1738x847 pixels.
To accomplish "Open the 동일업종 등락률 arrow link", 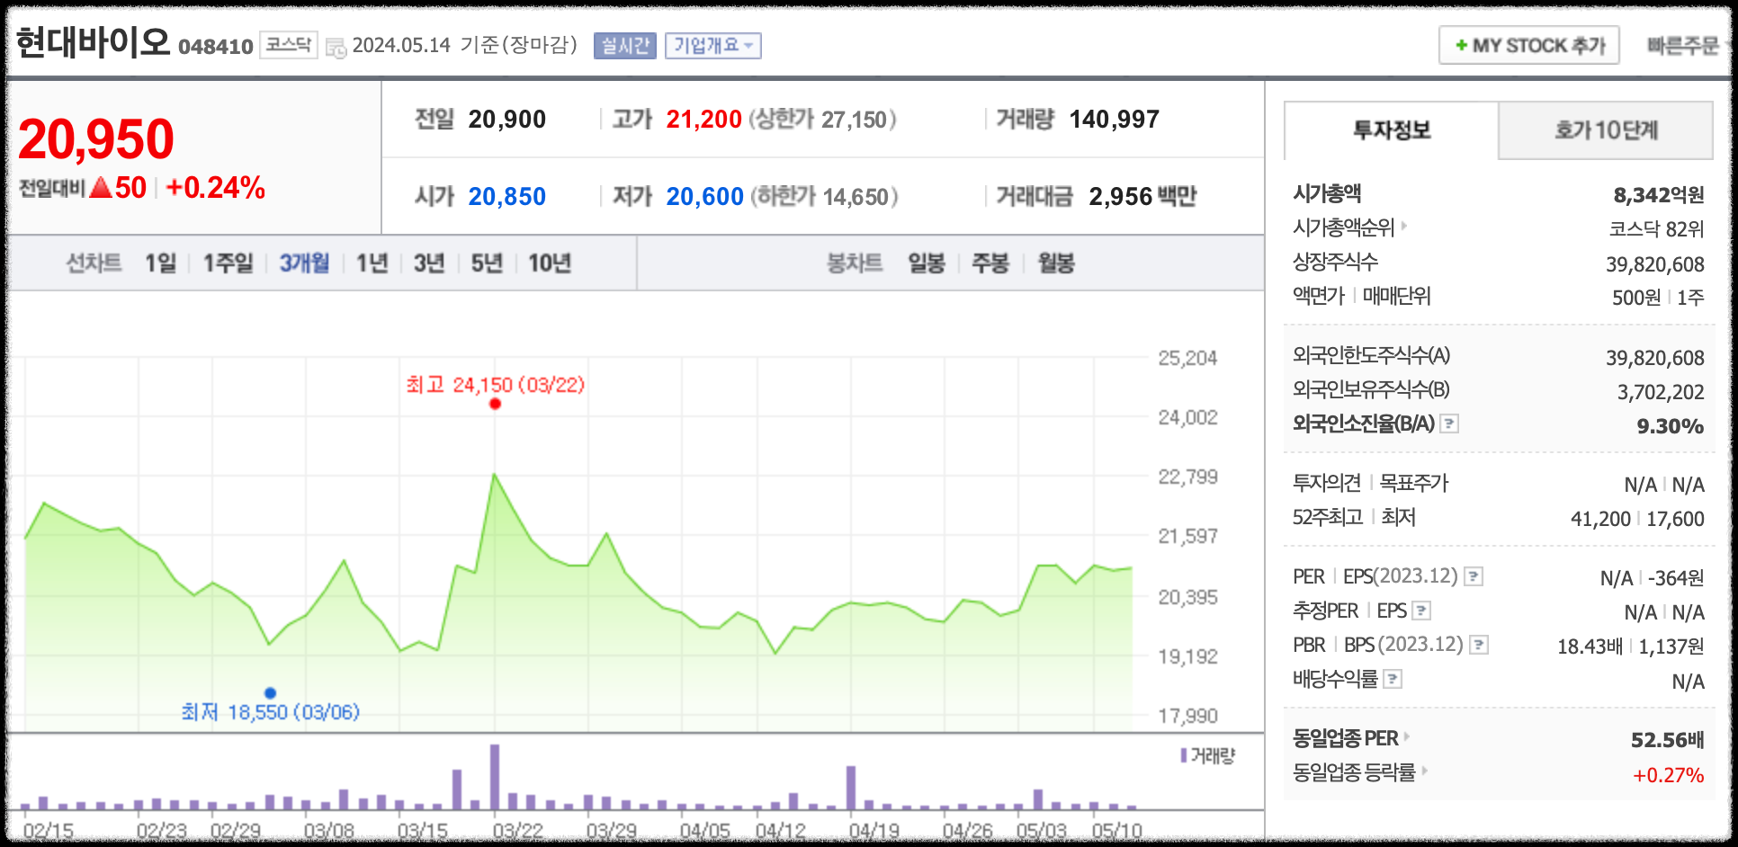I will pyautogui.click(x=1425, y=771).
